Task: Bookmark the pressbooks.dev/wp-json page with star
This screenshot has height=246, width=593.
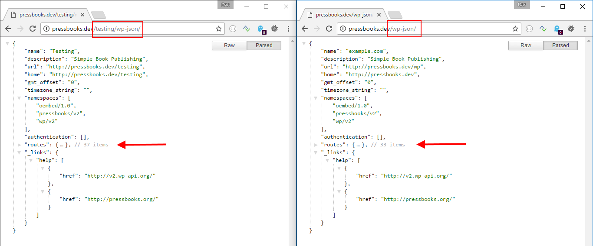Action: [515, 29]
